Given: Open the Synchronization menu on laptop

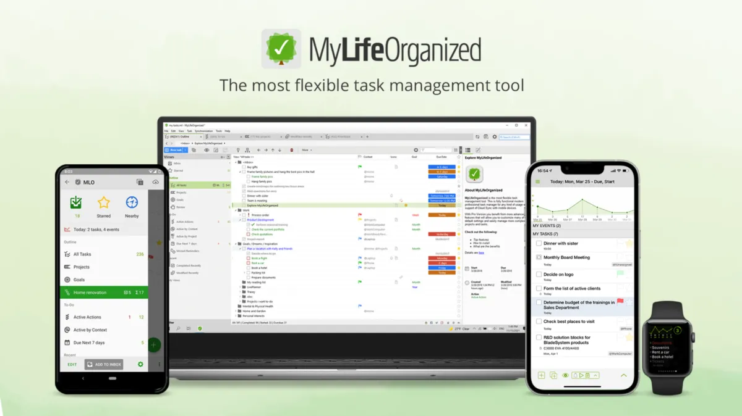Looking at the screenshot, I should [x=203, y=131].
